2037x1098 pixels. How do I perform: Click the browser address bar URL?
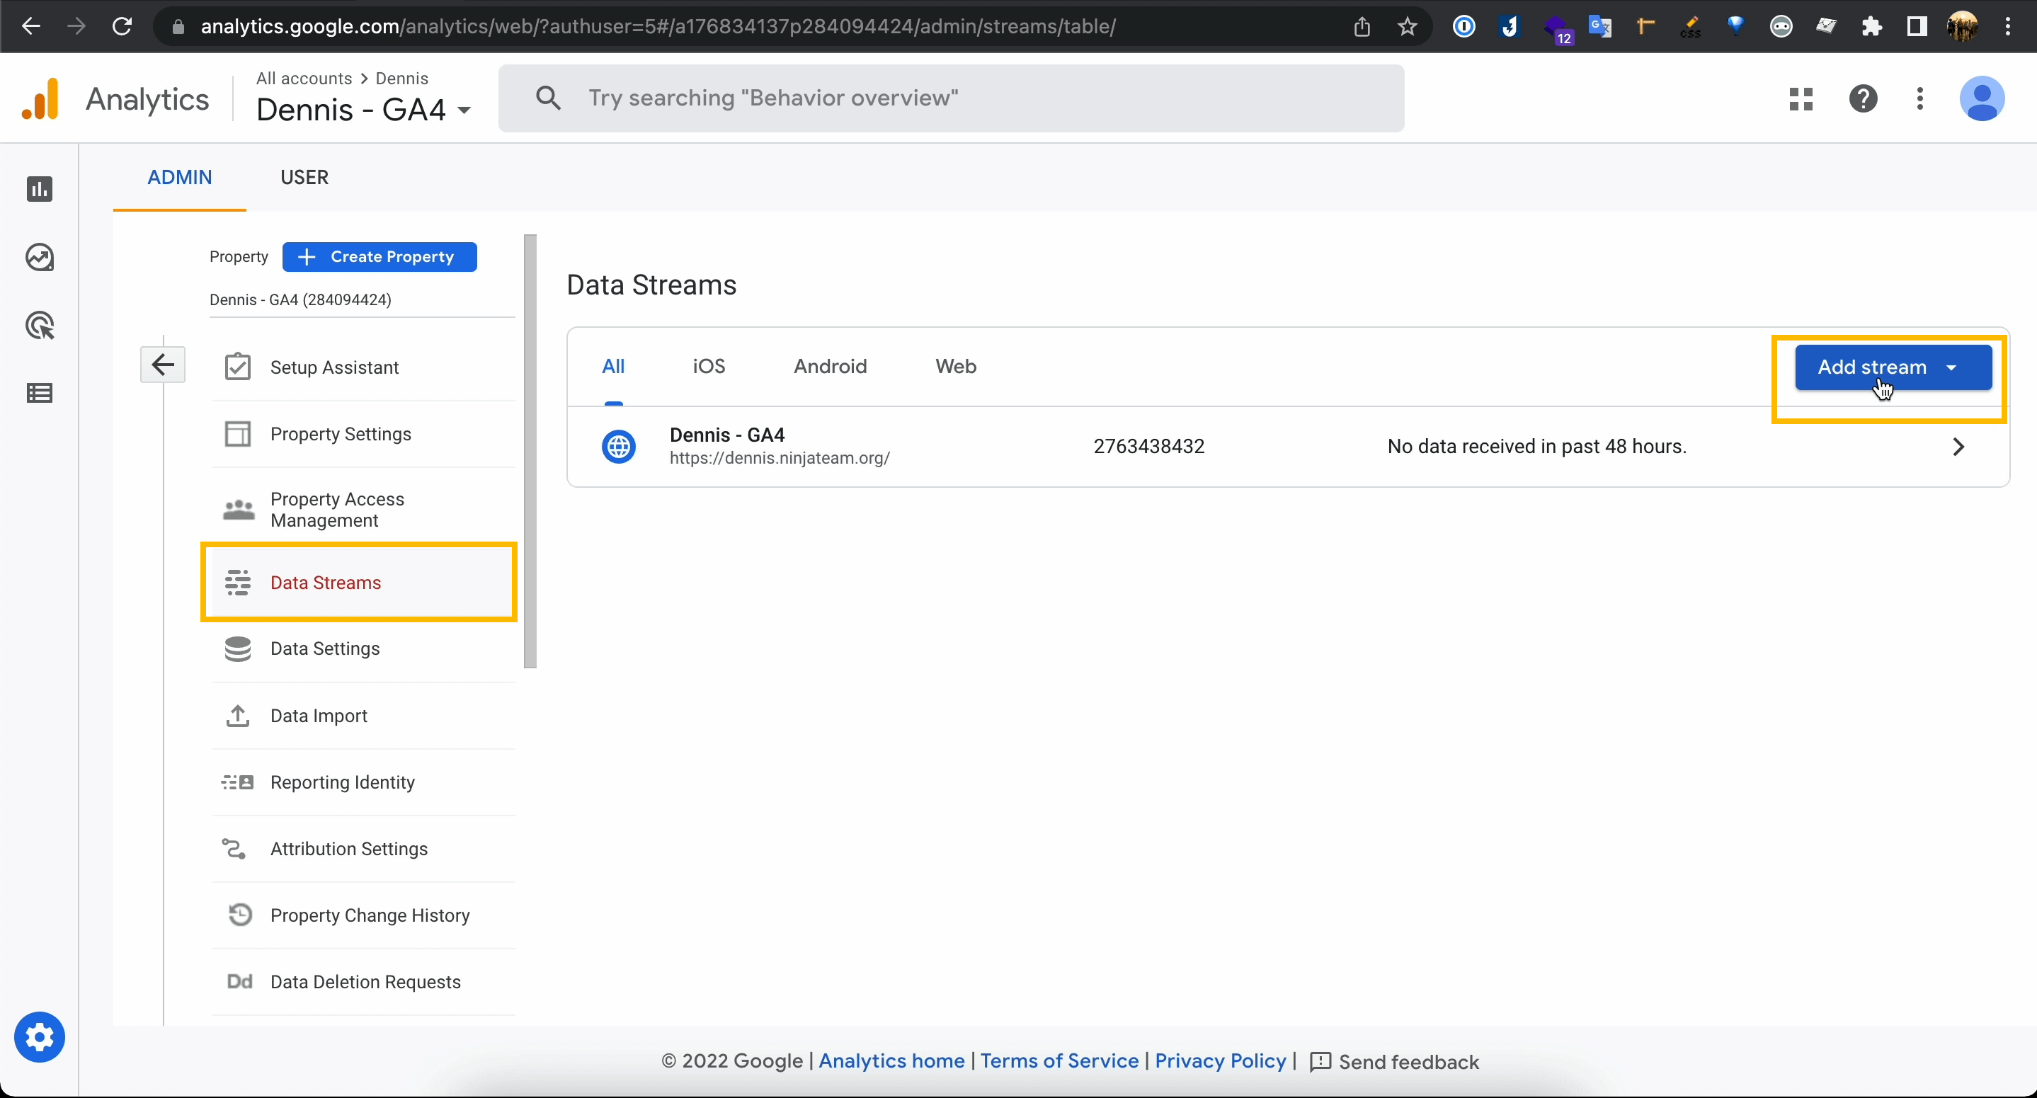[658, 27]
